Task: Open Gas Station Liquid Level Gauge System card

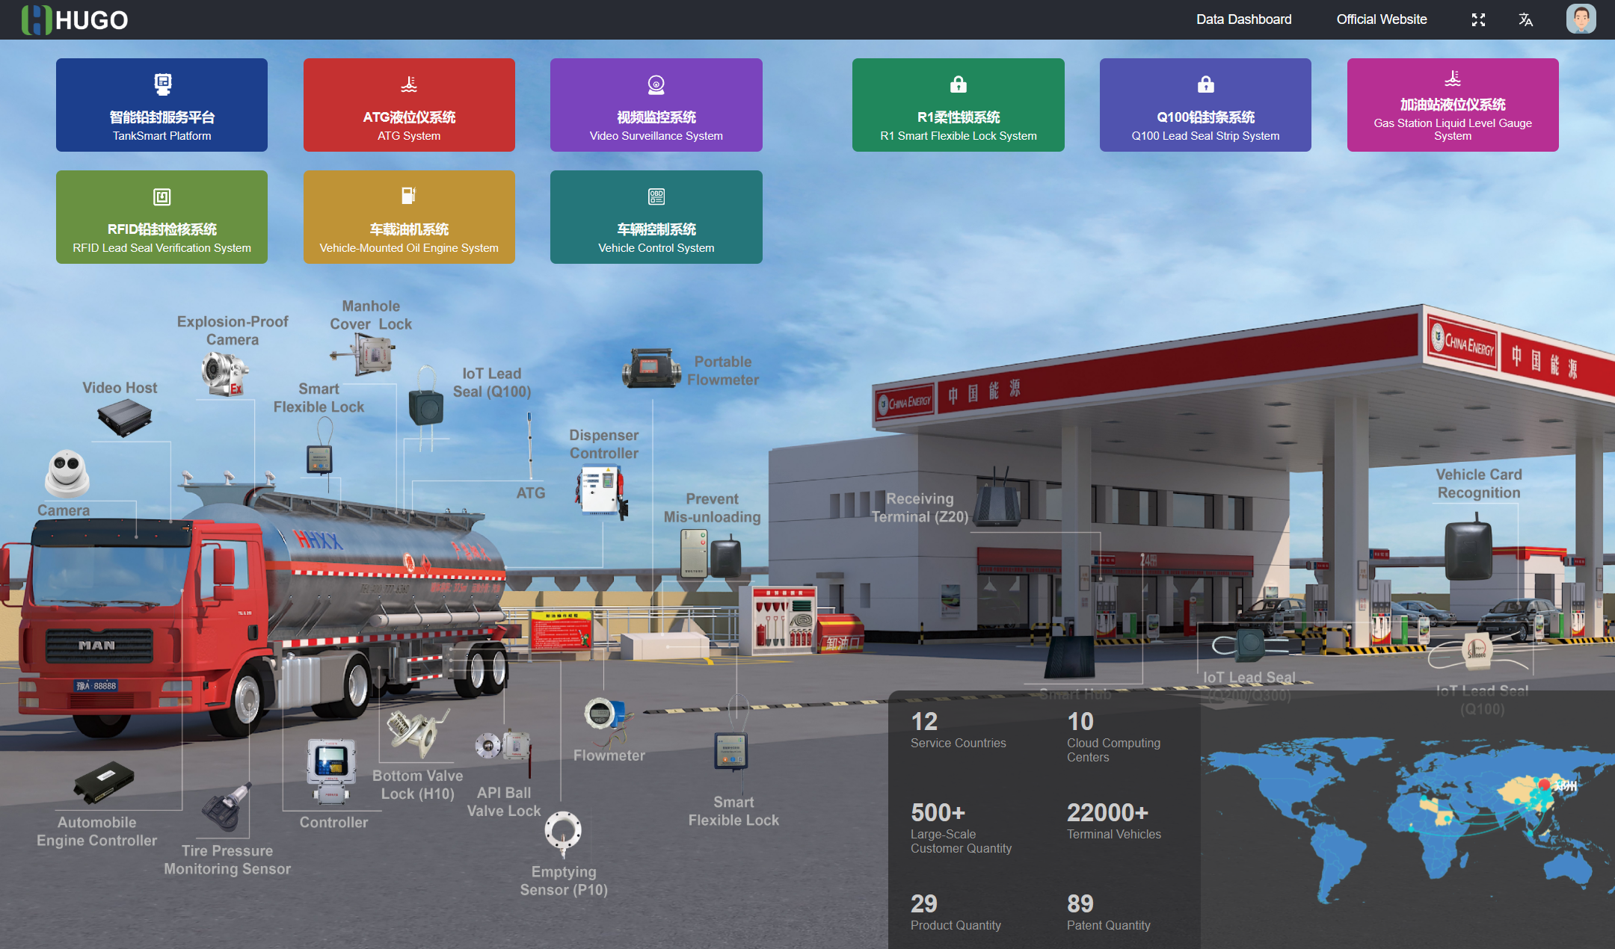Action: (x=1453, y=105)
